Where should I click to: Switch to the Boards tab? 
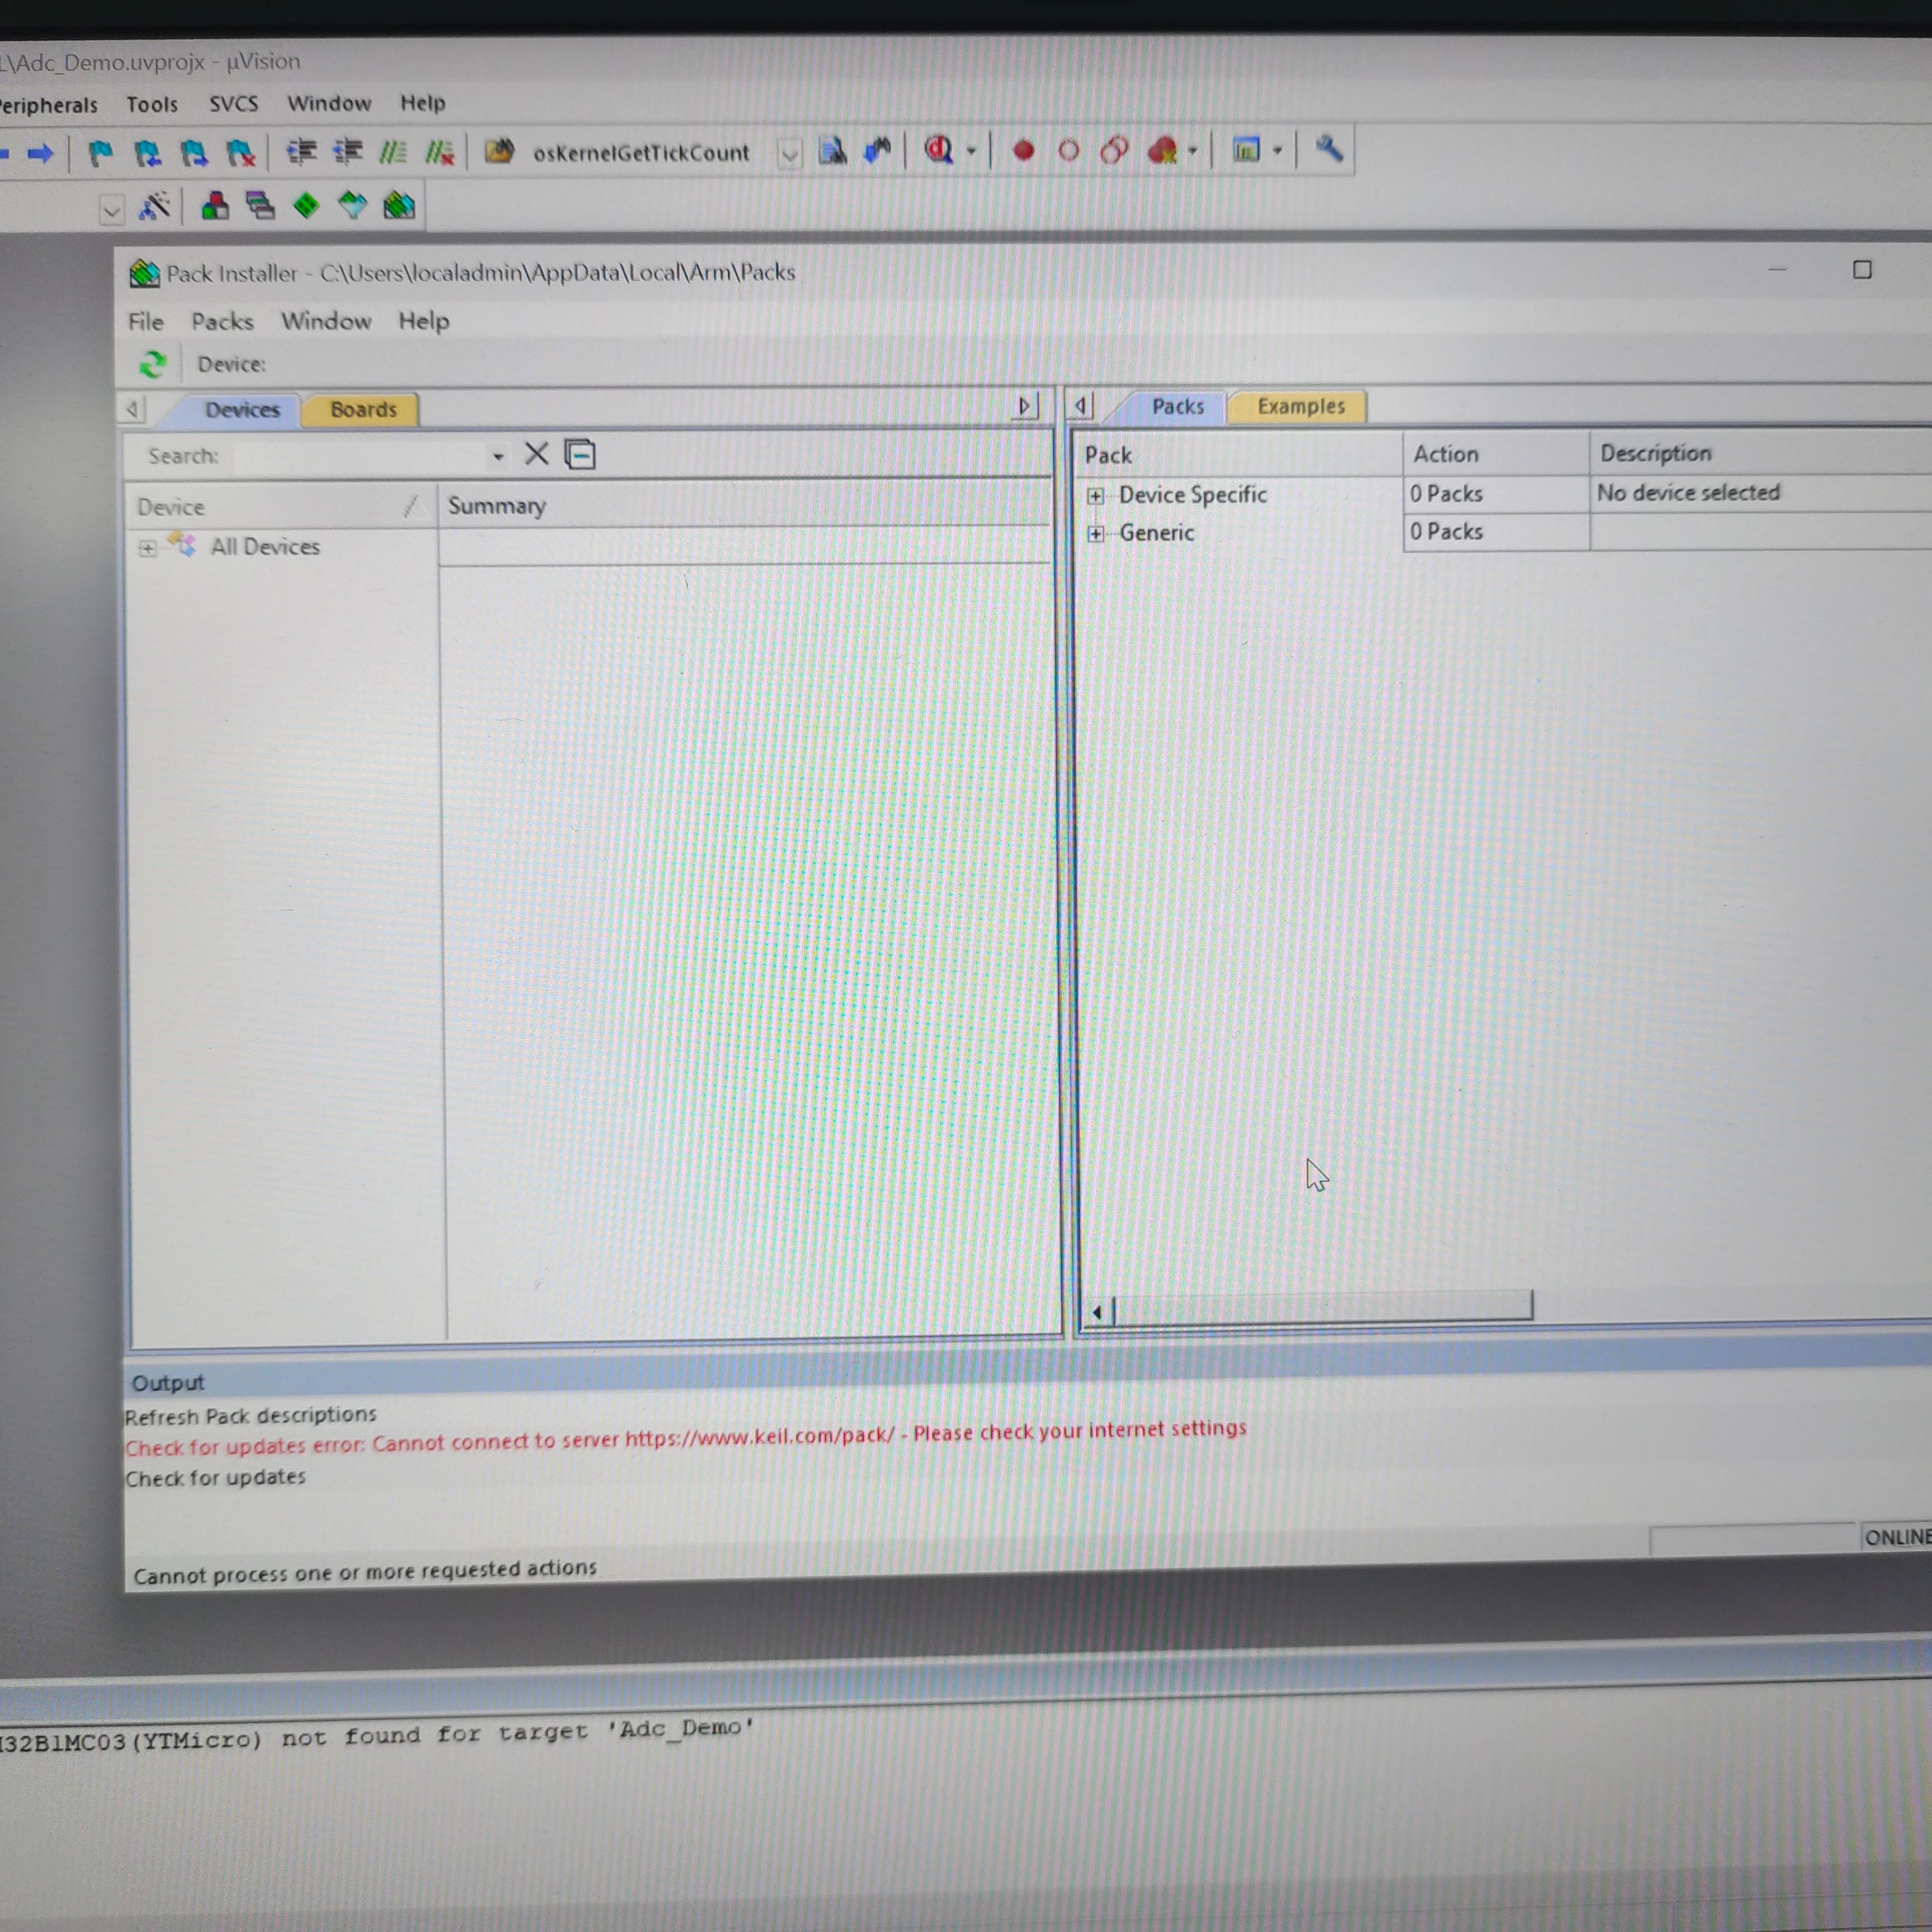(x=362, y=409)
